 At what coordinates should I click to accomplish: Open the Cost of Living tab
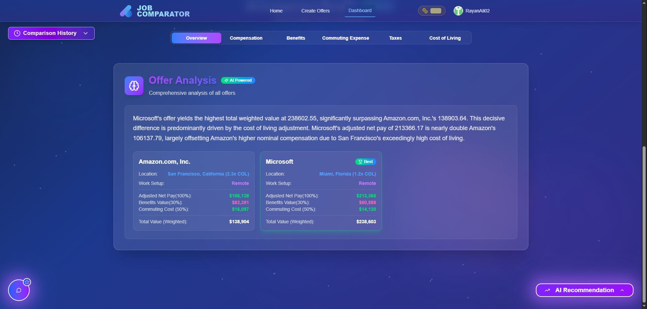(445, 38)
